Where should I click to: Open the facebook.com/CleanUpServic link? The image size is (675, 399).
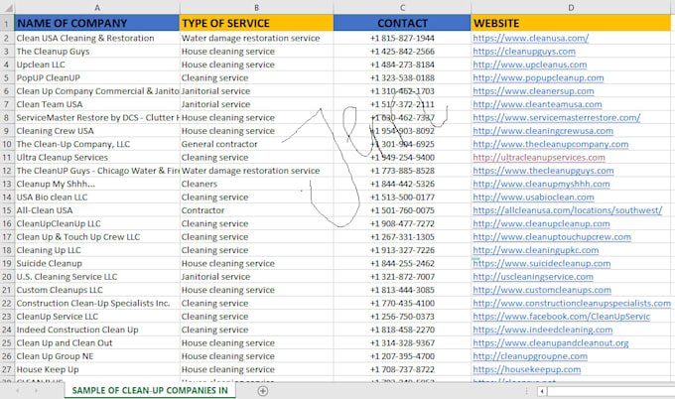pos(562,317)
